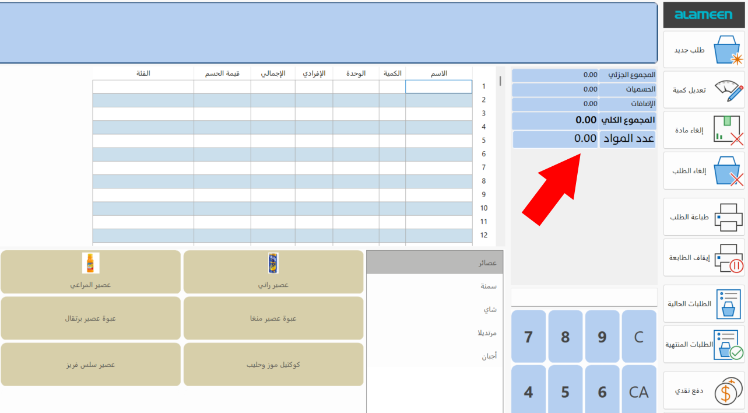Add عصير راني to the order

(273, 272)
